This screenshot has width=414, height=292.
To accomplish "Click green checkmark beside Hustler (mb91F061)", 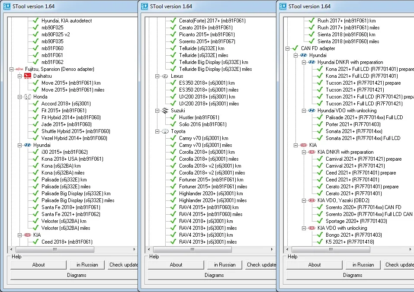I will [x=173, y=117].
